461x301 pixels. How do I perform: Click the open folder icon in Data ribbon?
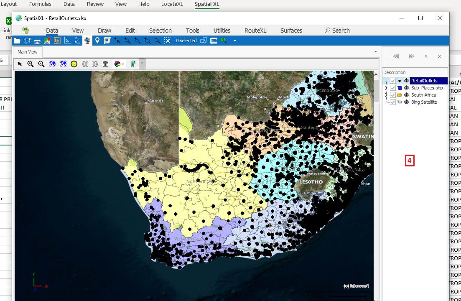coord(17,41)
